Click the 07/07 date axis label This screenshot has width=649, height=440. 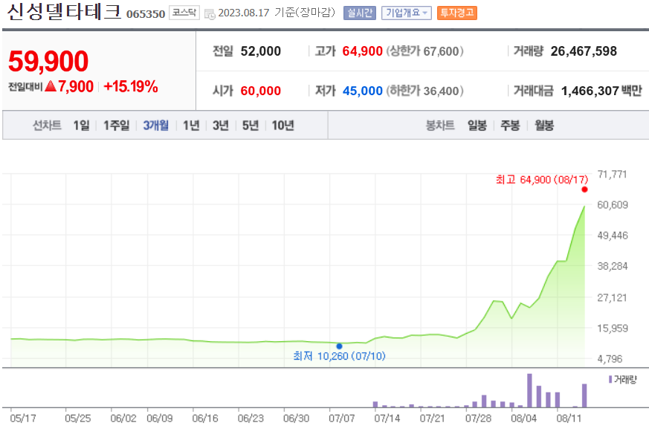[341, 418]
